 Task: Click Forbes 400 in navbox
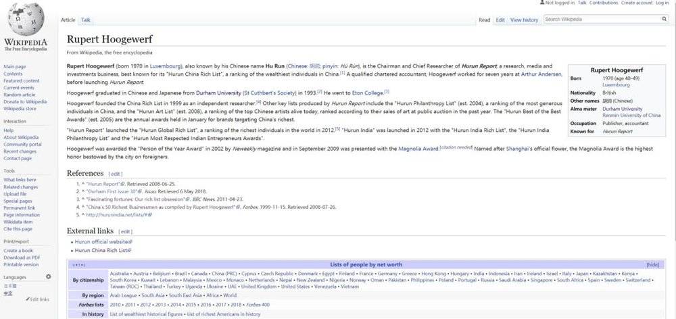point(258,305)
